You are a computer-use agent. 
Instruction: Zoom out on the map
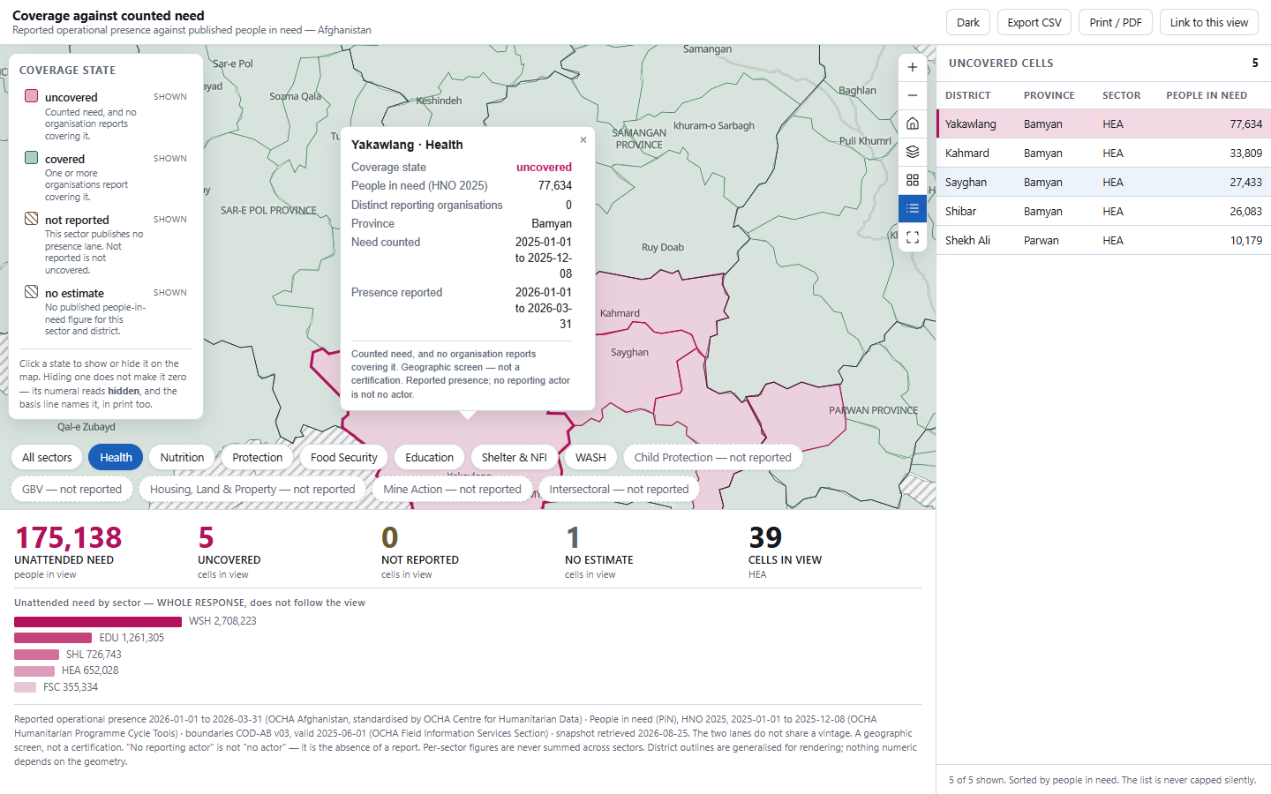[913, 95]
